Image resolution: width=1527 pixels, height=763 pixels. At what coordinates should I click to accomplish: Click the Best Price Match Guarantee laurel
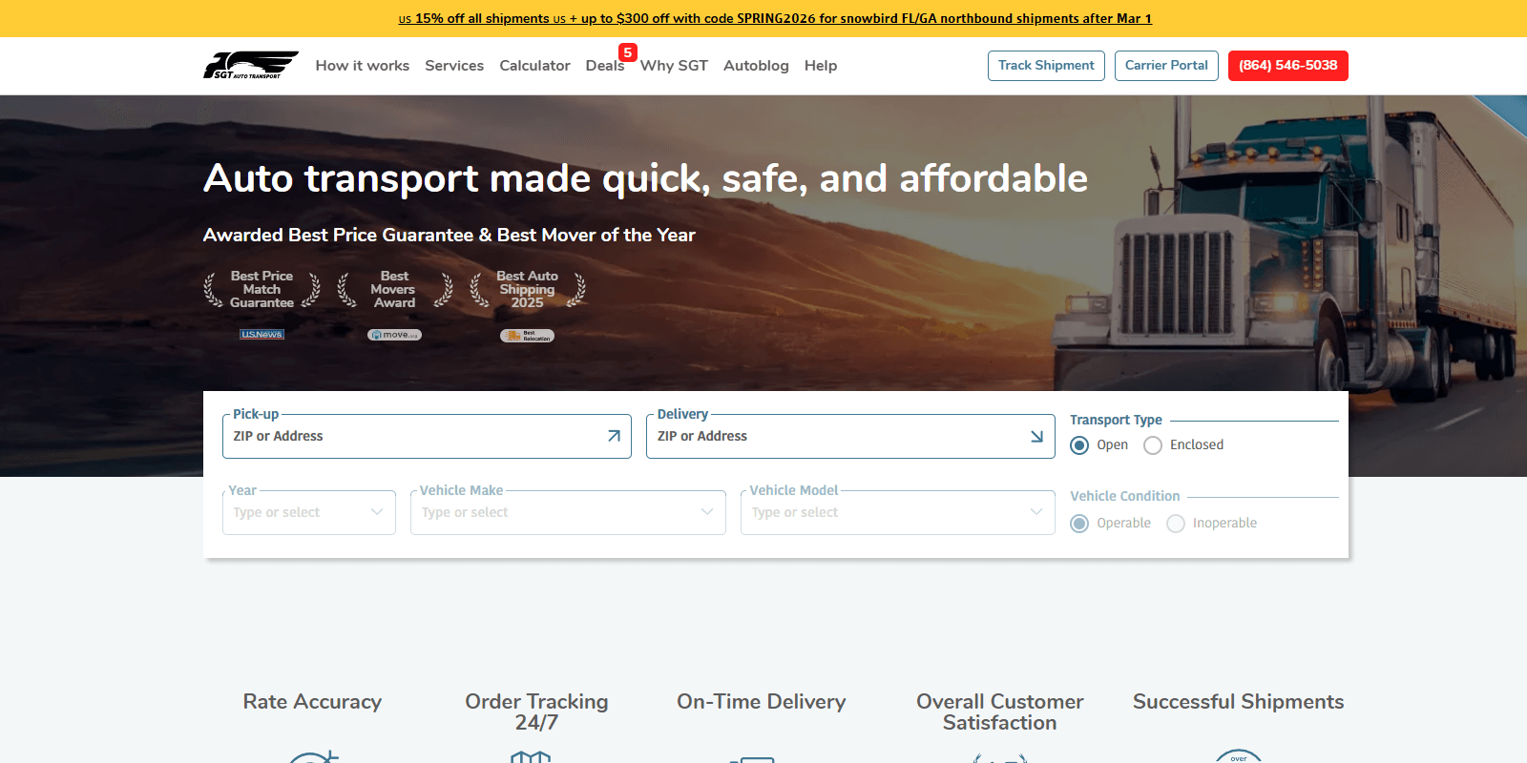pos(261,289)
